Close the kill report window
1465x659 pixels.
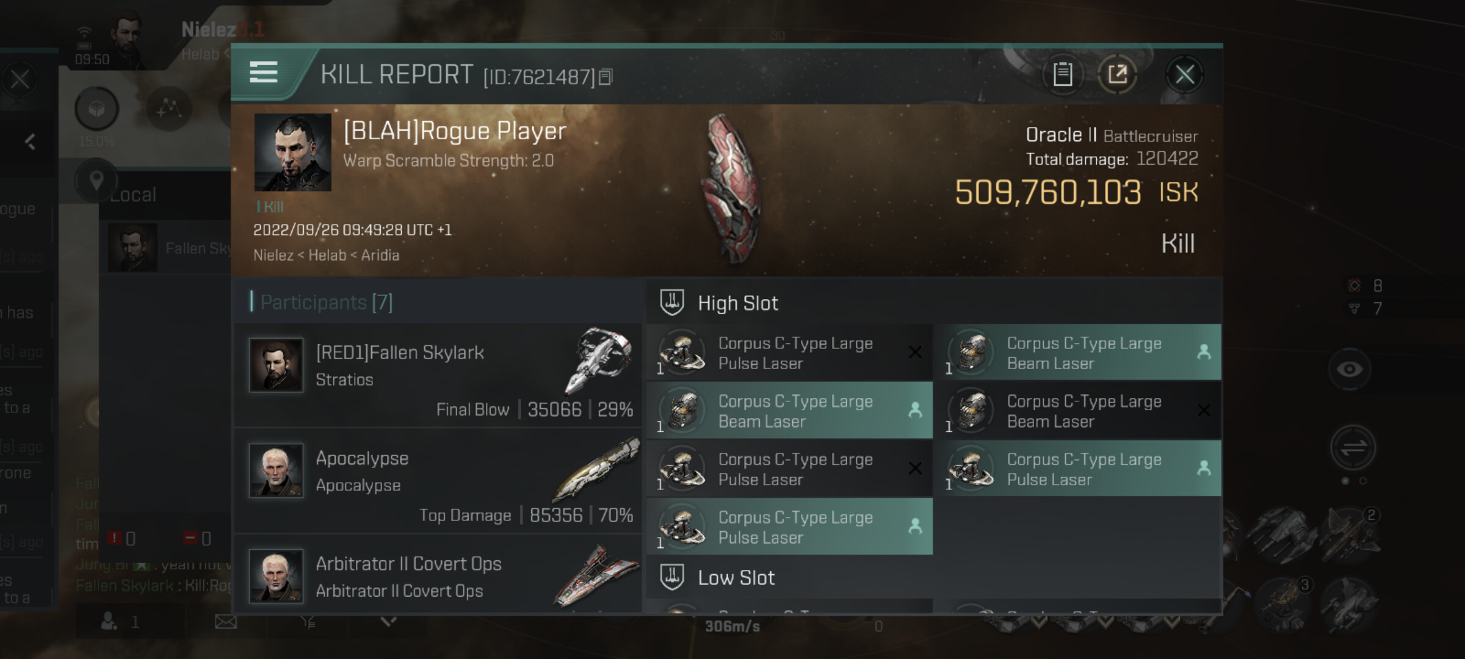pos(1185,74)
